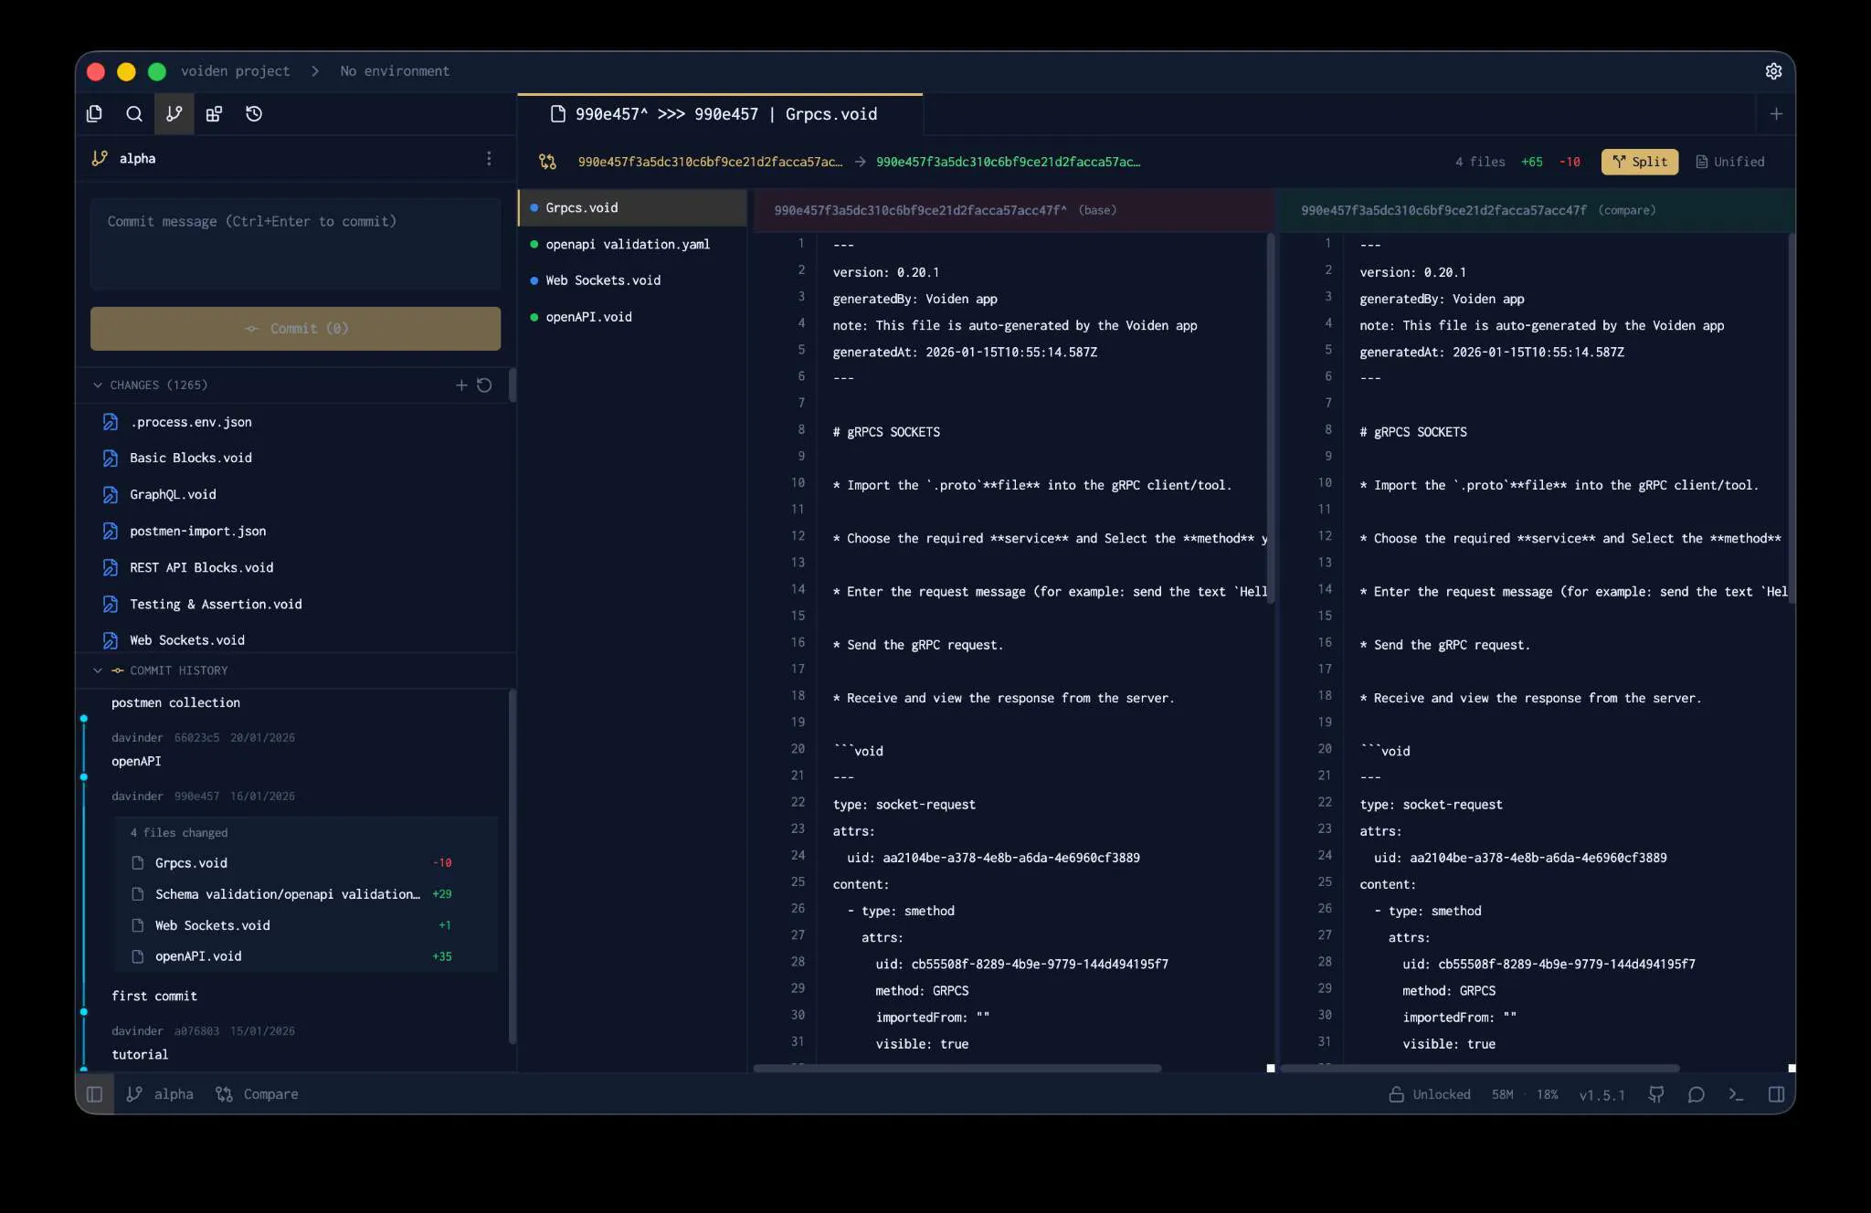
Task: Click the GraphQL.void file icon
Action: coord(111,495)
